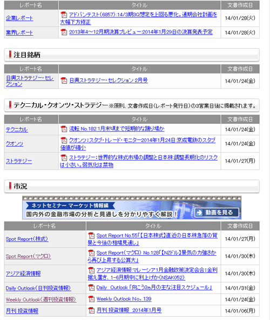This screenshot has width=270, height=320.
Task: Click date 14/01/06(月) in 月刊 投資情報 row
Action: pyautogui.click(x=240, y=311)
